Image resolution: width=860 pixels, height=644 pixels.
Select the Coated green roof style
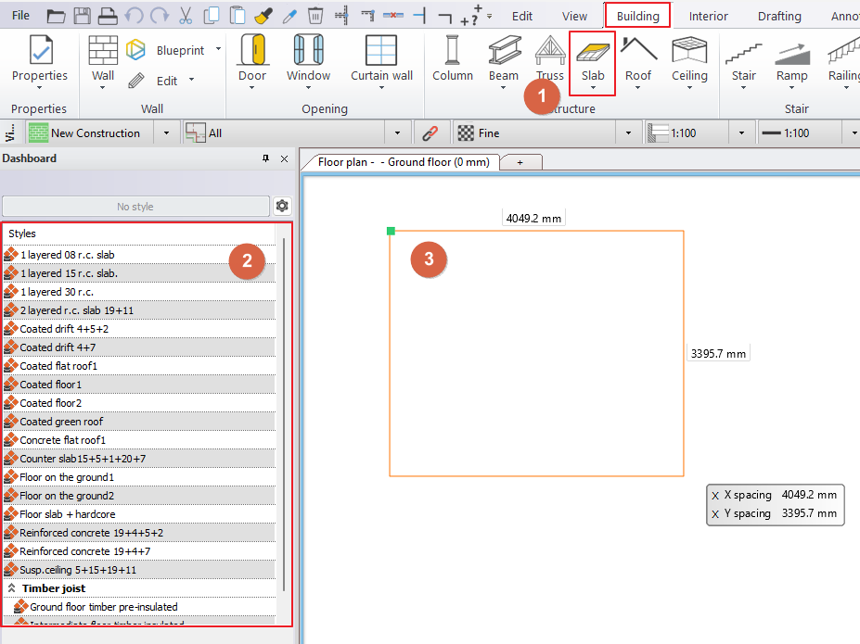61,422
